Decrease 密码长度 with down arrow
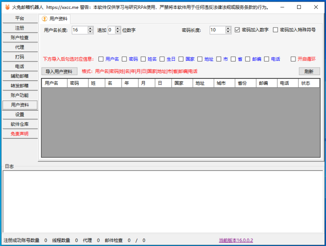 [x=228, y=31]
